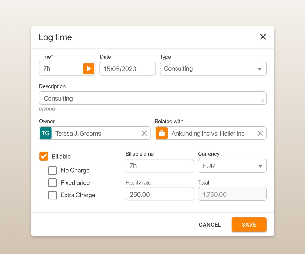305x254 pixels.
Task: Click the Owner field Teresa J. Grooms
Action: (95, 133)
